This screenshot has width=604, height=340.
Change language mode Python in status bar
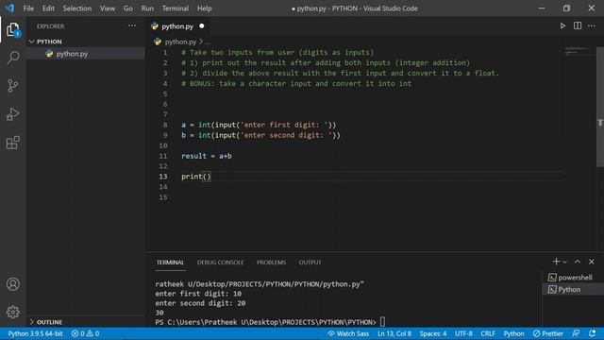(513, 333)
